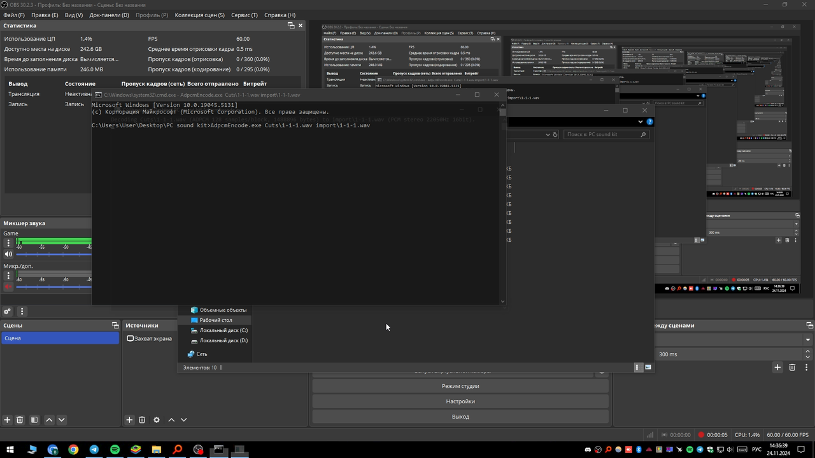Open source properties gear
Viewport: 815px width, 458px height.
click(157, 420)
